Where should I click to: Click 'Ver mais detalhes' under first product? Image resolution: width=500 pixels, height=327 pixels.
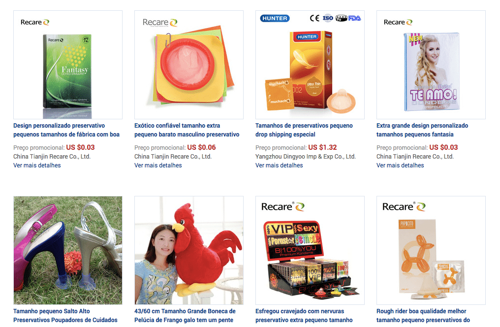tap(37, 165)
